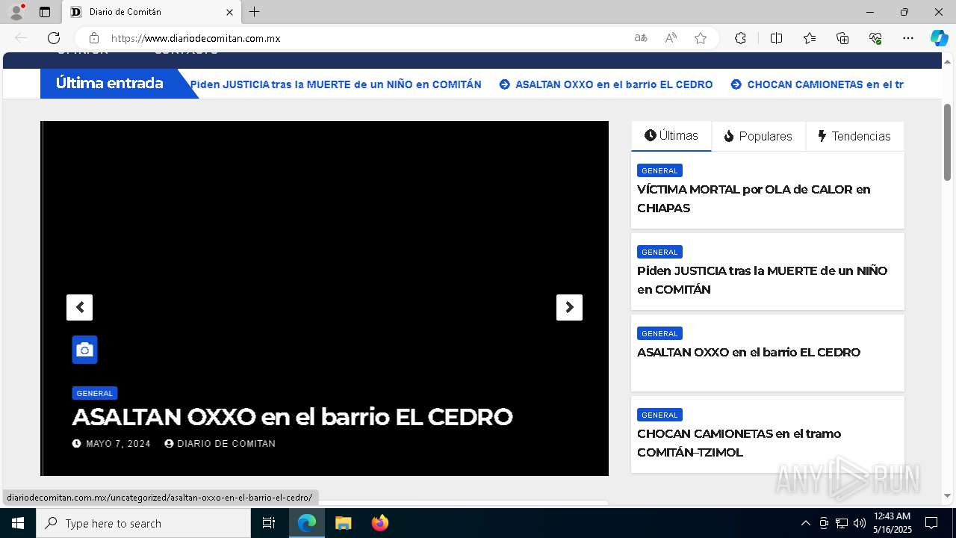Reload the page with refresh icon

point(54,38)
